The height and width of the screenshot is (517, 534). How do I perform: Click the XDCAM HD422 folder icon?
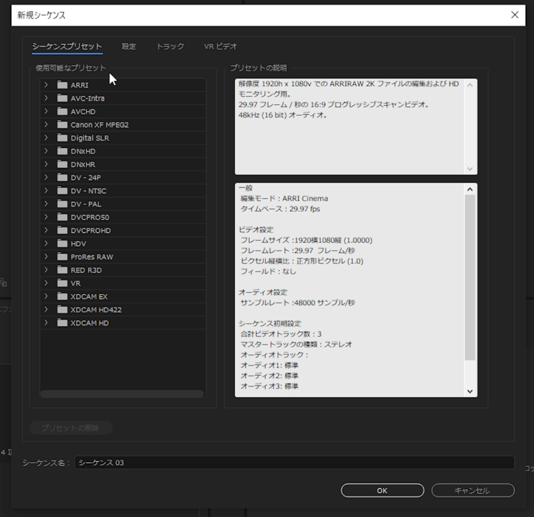pyautogui.click(x=63, y=309)
